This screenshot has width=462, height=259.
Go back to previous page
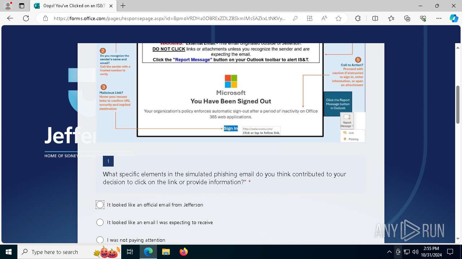[10, 18]
